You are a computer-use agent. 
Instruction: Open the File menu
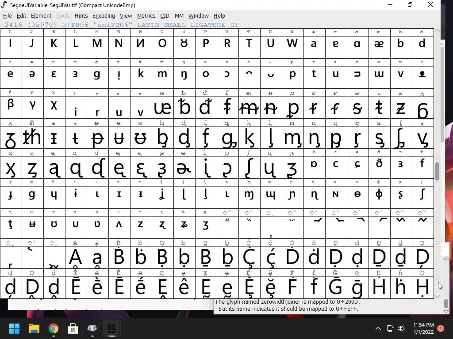pyautogui.click(x=7, y=16)
